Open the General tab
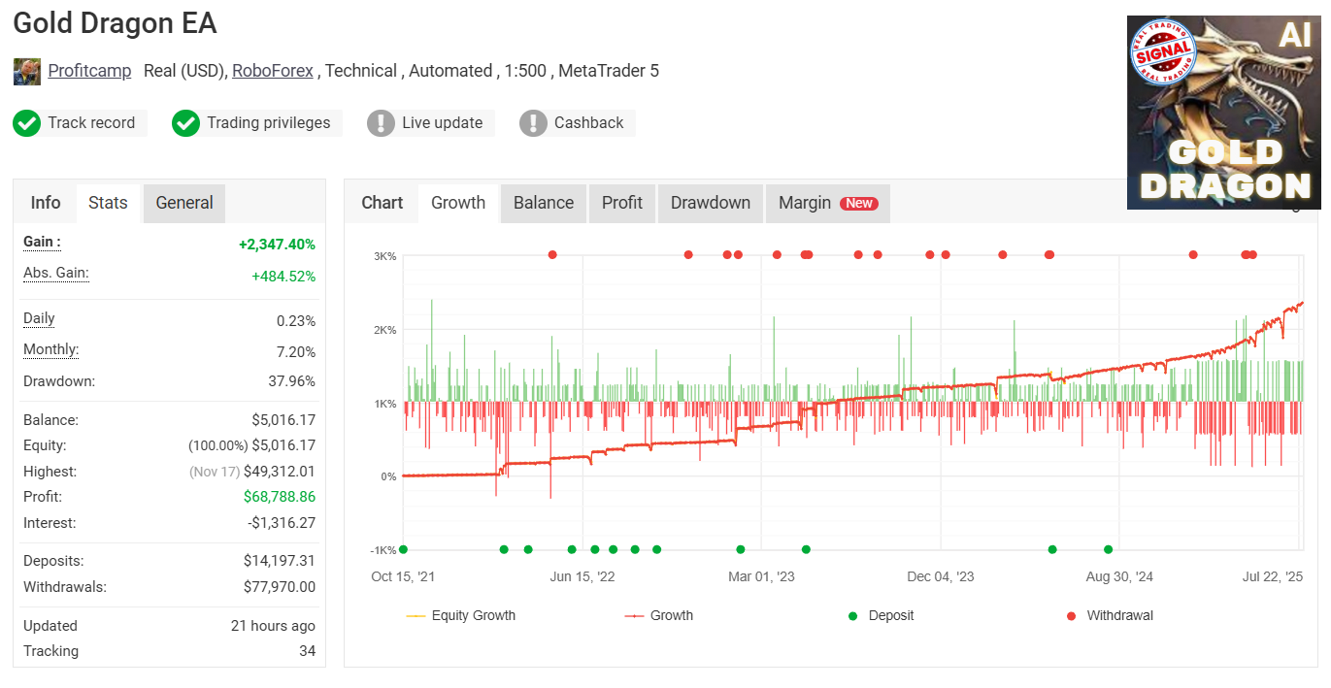Viewport: 1331px width, 688px height. pyautogui.click(x=184, y=203)
